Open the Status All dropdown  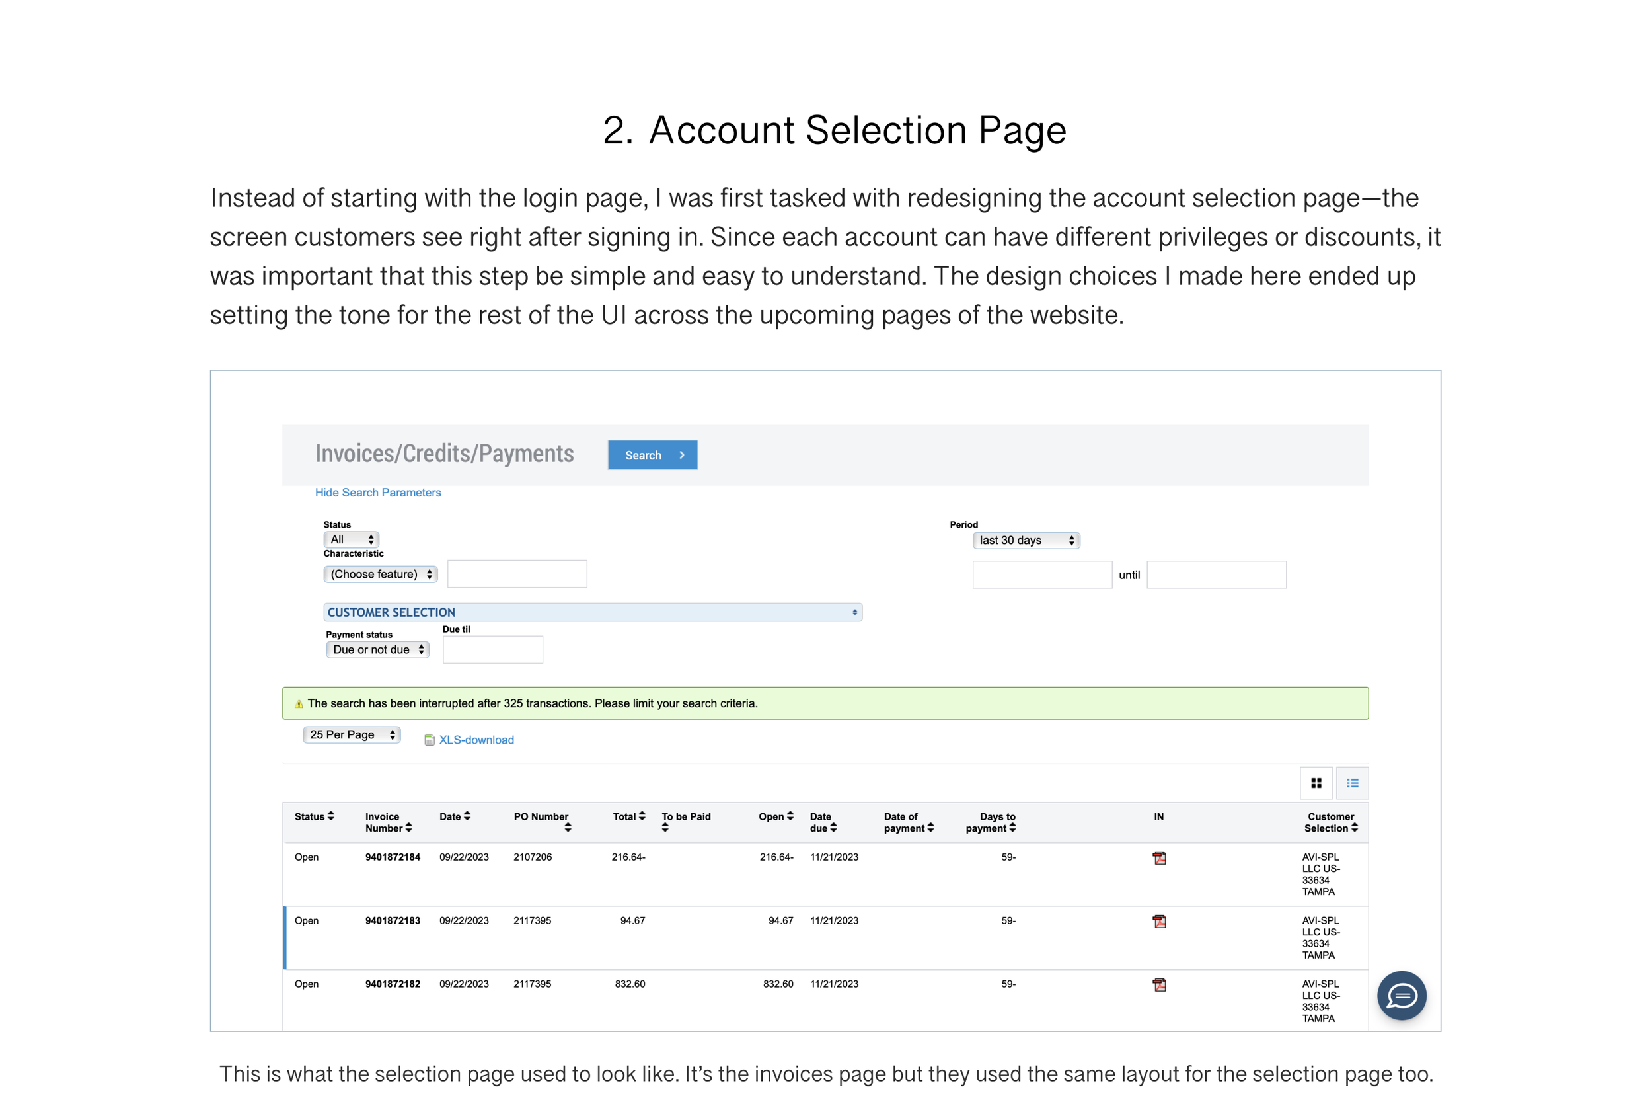[351, 539]
